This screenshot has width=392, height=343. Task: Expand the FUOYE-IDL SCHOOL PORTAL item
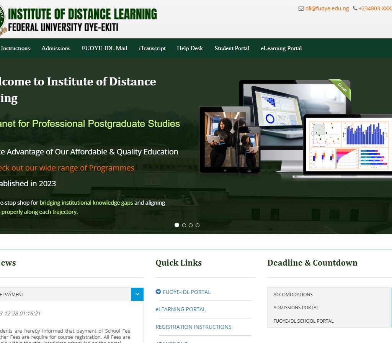303,321
